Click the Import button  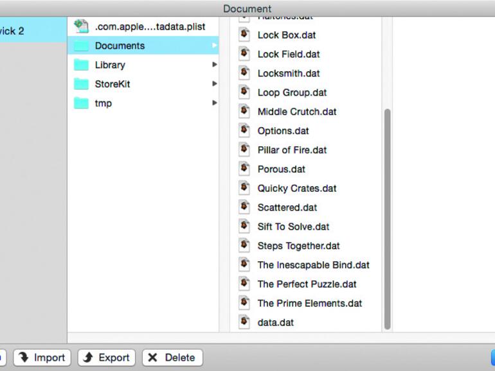[42, 358]
